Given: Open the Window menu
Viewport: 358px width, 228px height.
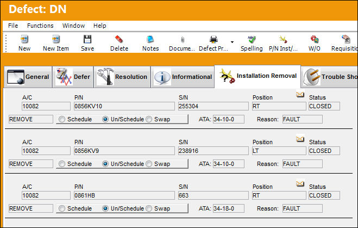Looking at the screenshot, I should (x=73, y=26).
